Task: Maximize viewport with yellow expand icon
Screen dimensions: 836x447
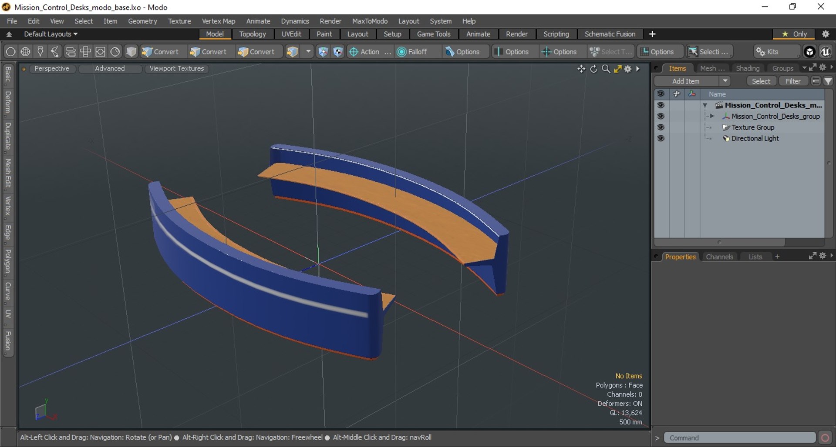Action: [617, 69]
